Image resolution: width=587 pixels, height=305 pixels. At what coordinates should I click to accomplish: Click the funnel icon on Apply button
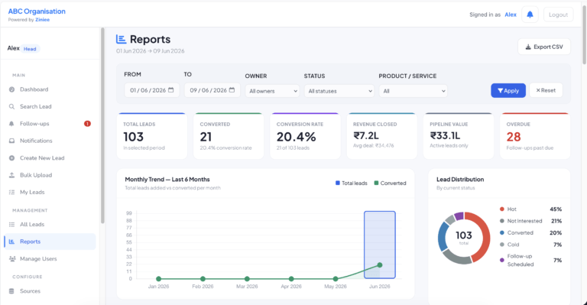(x=500, y=90)
